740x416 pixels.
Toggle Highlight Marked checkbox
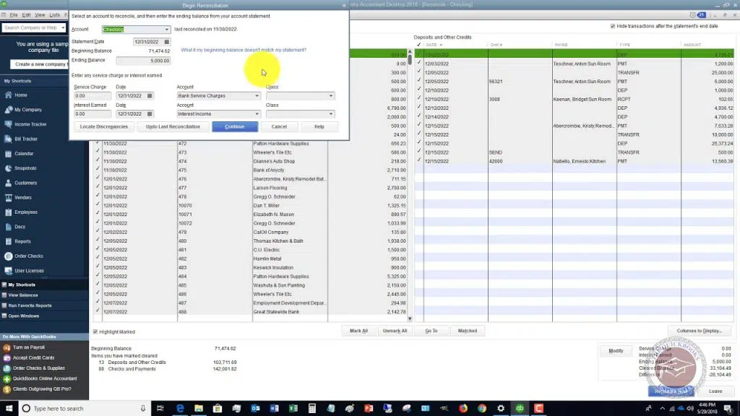tap(95, 331)
